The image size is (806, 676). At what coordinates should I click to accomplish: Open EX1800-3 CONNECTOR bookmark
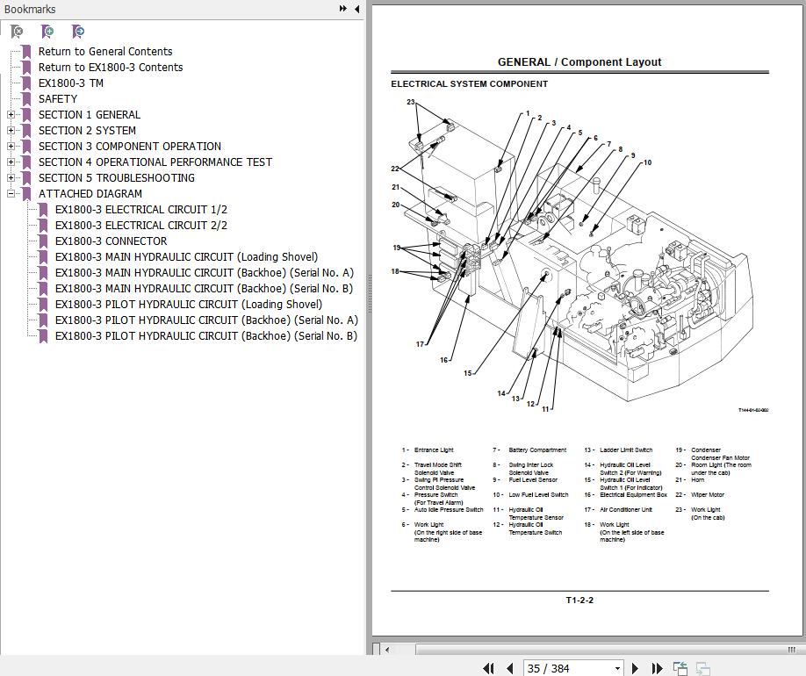coord(111,241)
